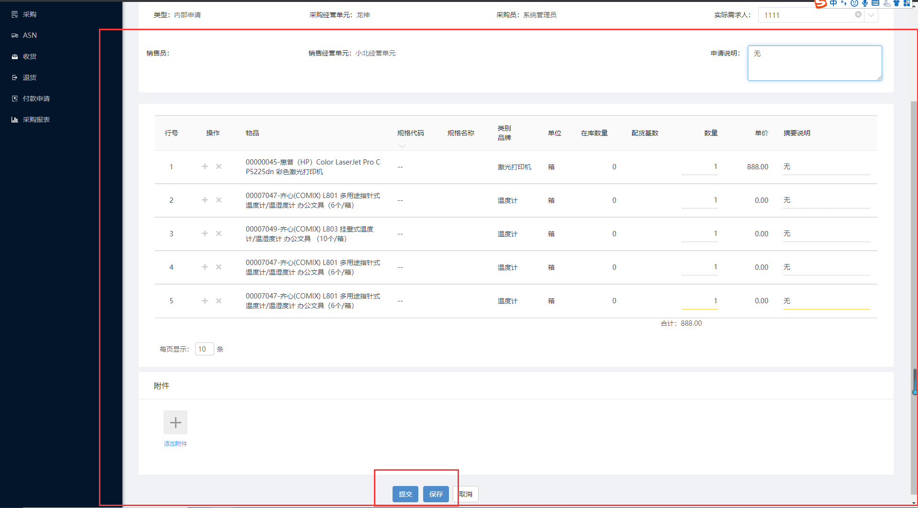Click the 收货 inbox icon

click(x=15, y=56)
